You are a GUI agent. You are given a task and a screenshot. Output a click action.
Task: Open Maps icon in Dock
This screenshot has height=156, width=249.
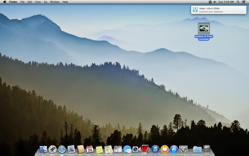(x=109, y=149)
